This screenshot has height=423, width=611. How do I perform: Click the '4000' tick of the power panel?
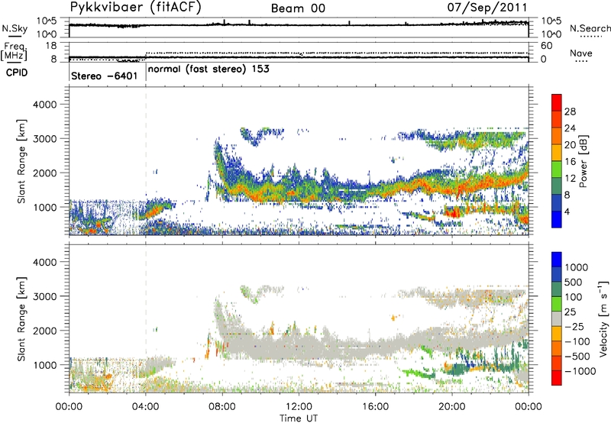[x=45, y=105]
